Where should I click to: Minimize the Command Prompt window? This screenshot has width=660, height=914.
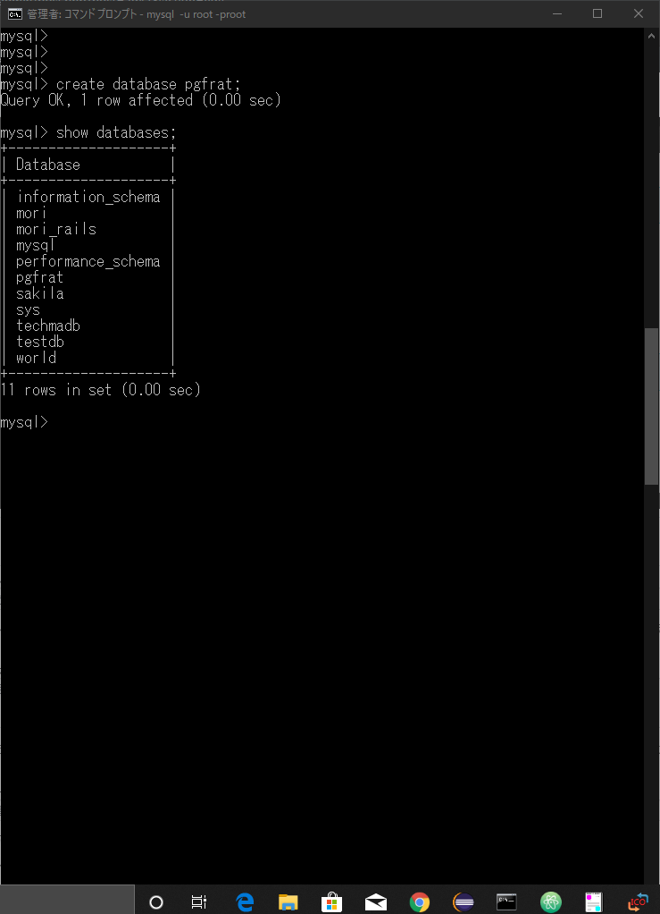click(x=557, y=13)
